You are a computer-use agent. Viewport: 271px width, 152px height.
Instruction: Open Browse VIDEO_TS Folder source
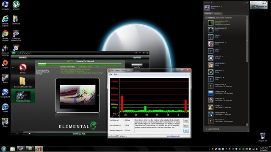(x=22, y=81)
